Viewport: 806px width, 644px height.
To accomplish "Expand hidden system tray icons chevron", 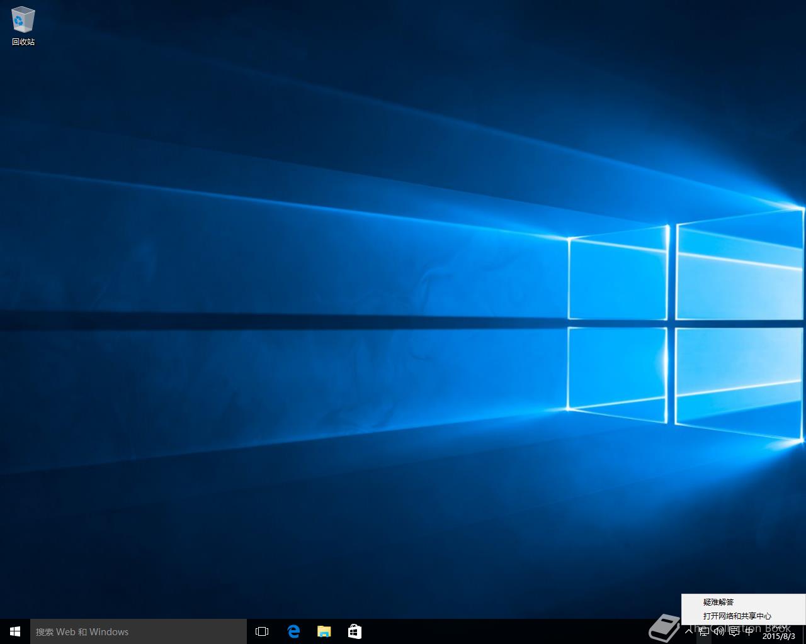I will pos(688,631).
